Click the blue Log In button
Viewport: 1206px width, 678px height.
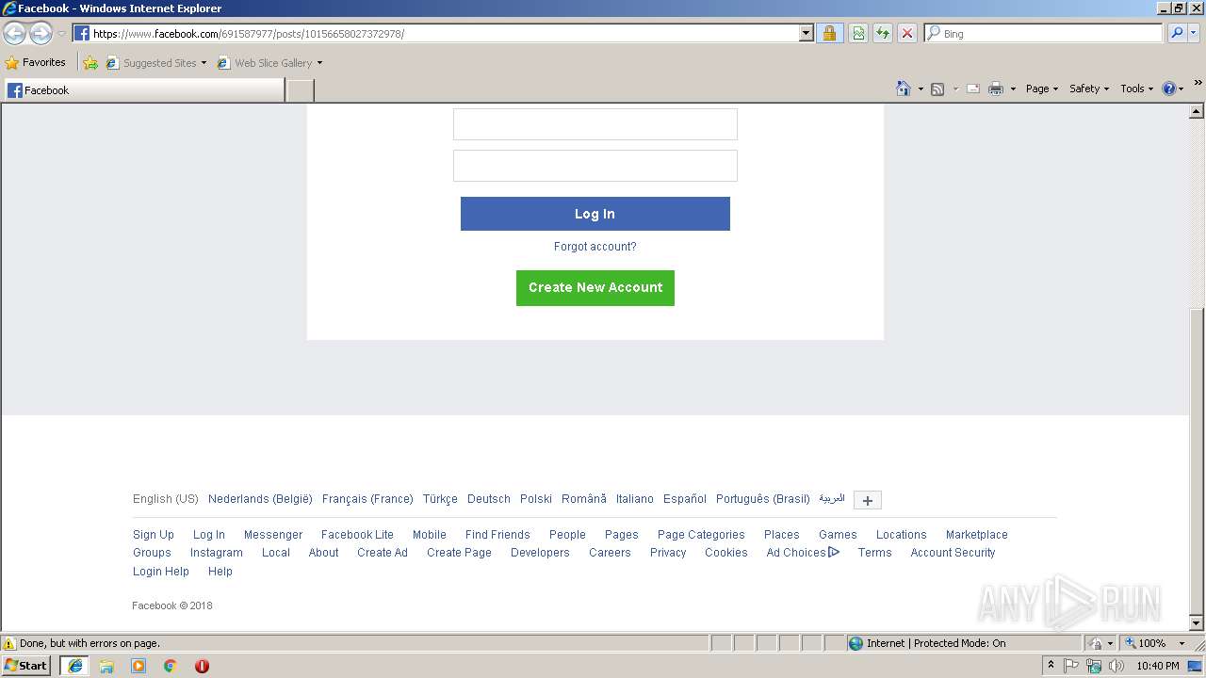pos(595,214)
